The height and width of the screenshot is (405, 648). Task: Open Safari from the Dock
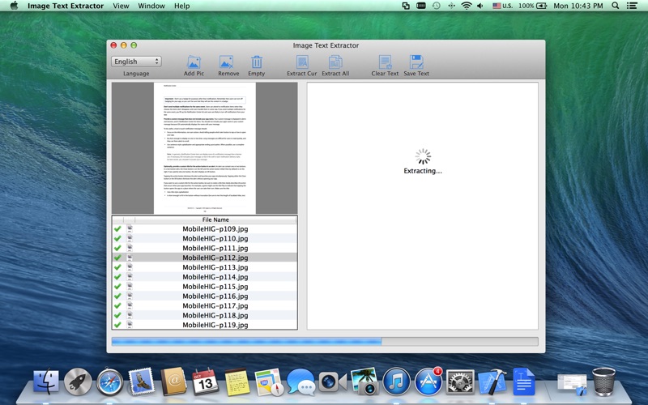[109, 382]
